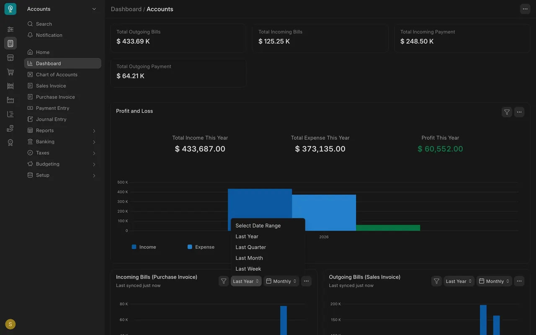Open Search in the sidebar
This screenshot has height=335, width=536.
pos(62,24)
